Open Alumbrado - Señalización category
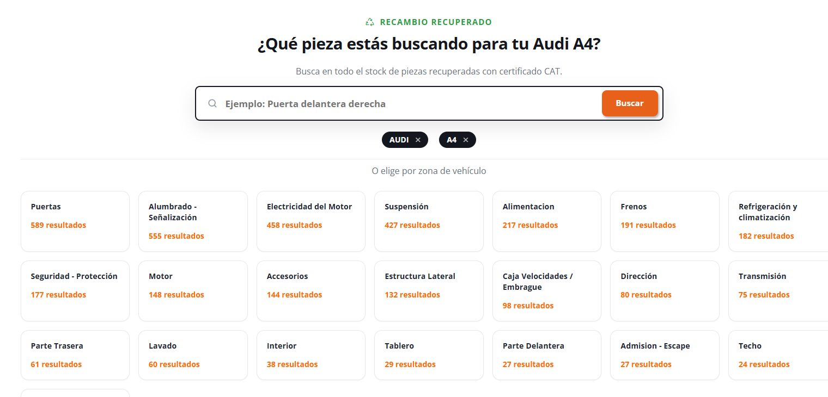This screenshot has height=397, width=828. [193, 221]
